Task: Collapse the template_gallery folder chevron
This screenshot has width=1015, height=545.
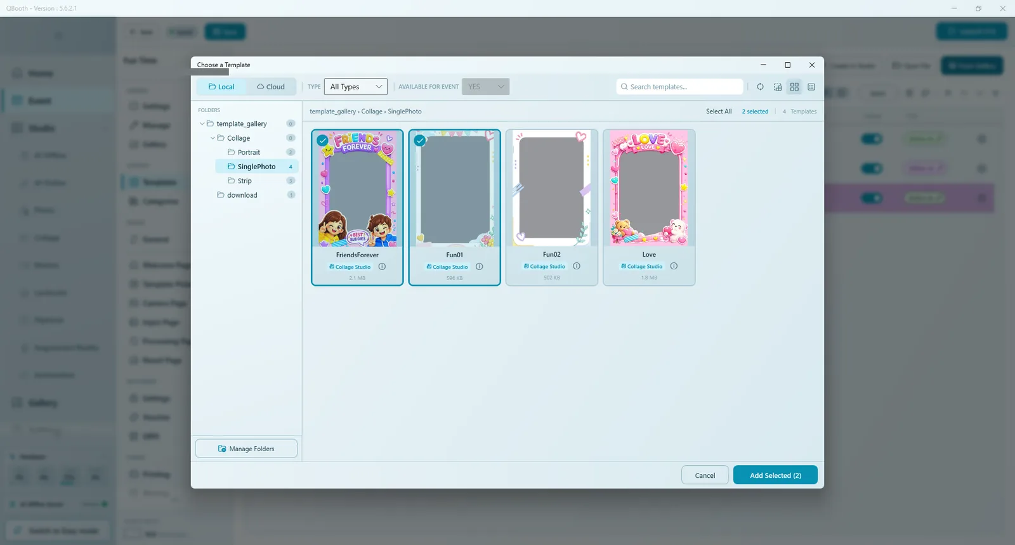Action: click(x=202, y=124)
